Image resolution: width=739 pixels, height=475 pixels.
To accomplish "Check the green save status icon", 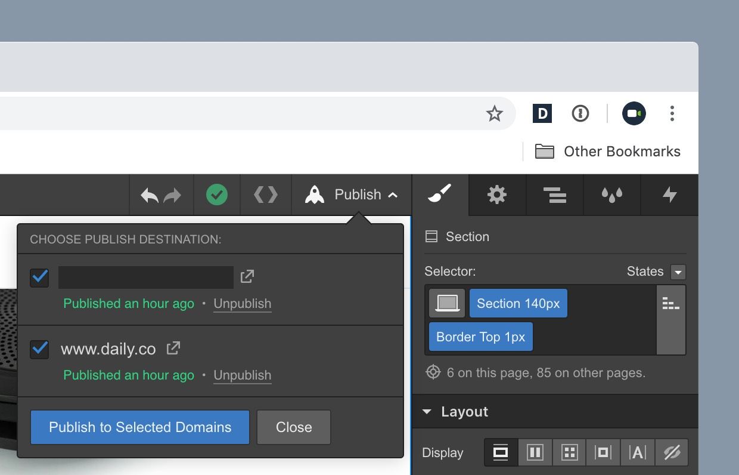I will point(217,195).
